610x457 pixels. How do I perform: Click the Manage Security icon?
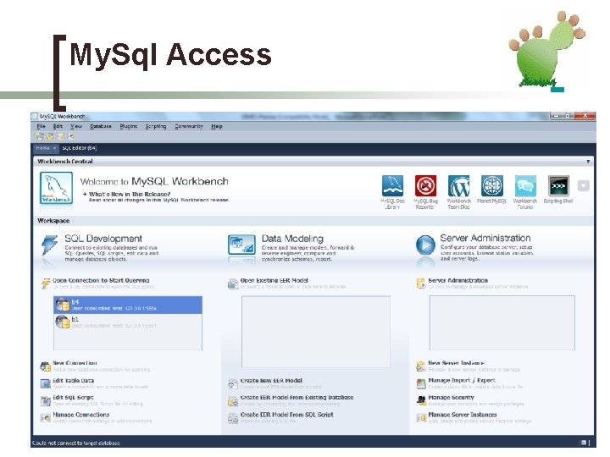[x=421, y=400]
